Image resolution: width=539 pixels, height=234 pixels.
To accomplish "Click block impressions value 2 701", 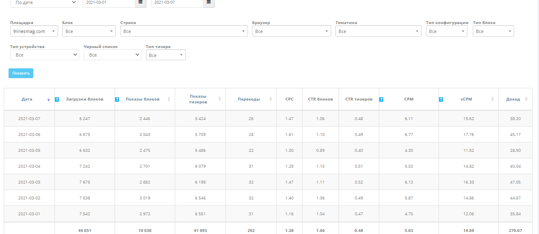I will pos(145,166).
